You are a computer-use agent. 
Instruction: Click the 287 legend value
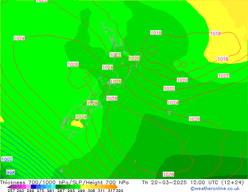click(61, 190)
